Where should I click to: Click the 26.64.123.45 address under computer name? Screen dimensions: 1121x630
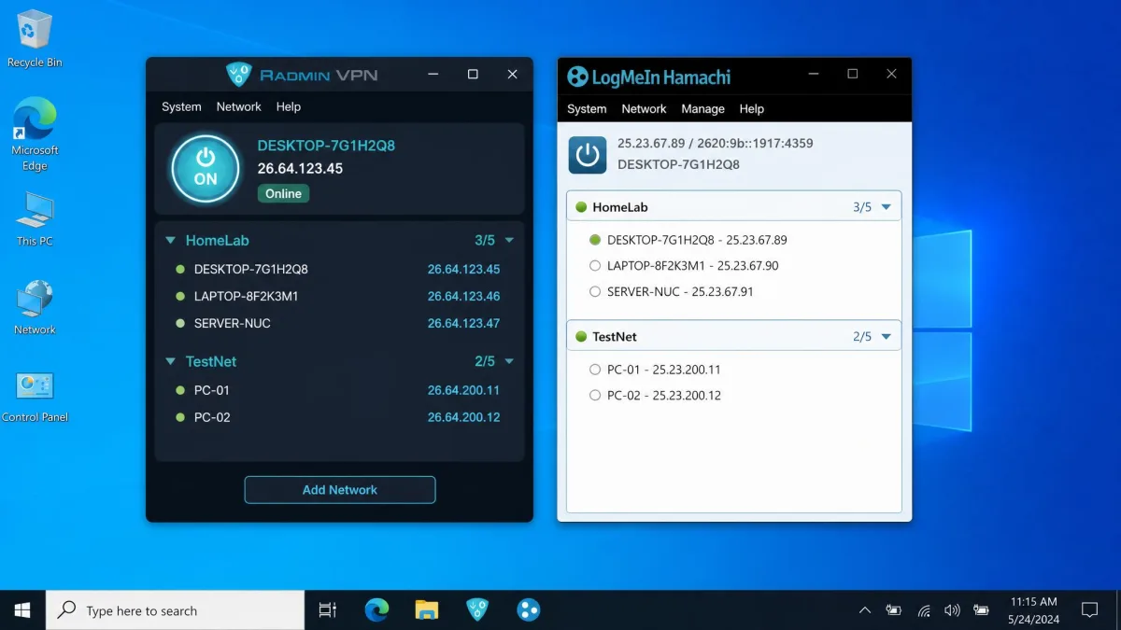[301, 169]
